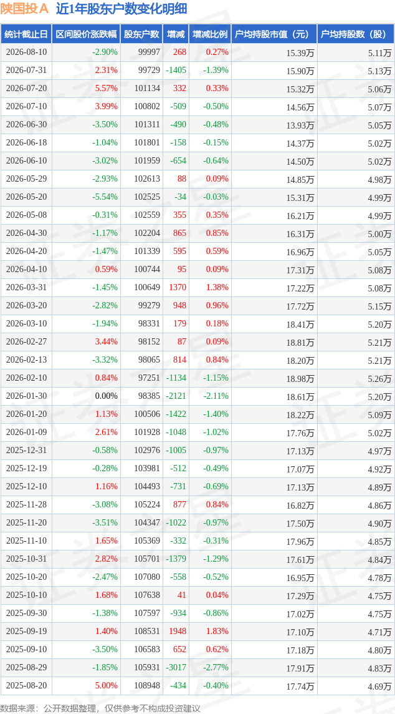Click the 陕国投A stock name title
This screenshot has height=714, width=395.
point(25,9)
